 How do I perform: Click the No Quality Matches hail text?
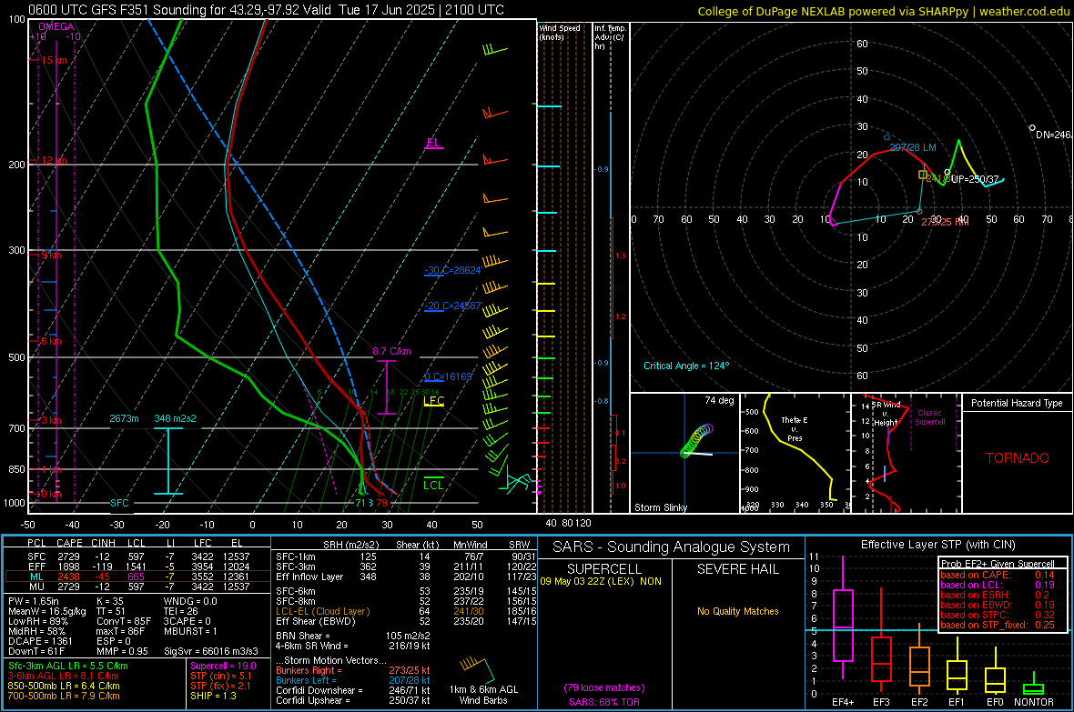pyautogui.click(x=737, y=611)
